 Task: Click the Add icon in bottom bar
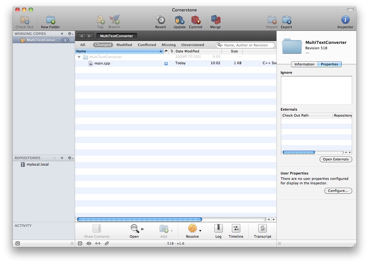[x=164, y=228]
